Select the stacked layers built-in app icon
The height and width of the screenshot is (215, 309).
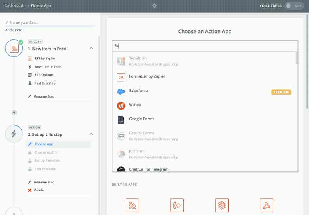pos(222,205)
